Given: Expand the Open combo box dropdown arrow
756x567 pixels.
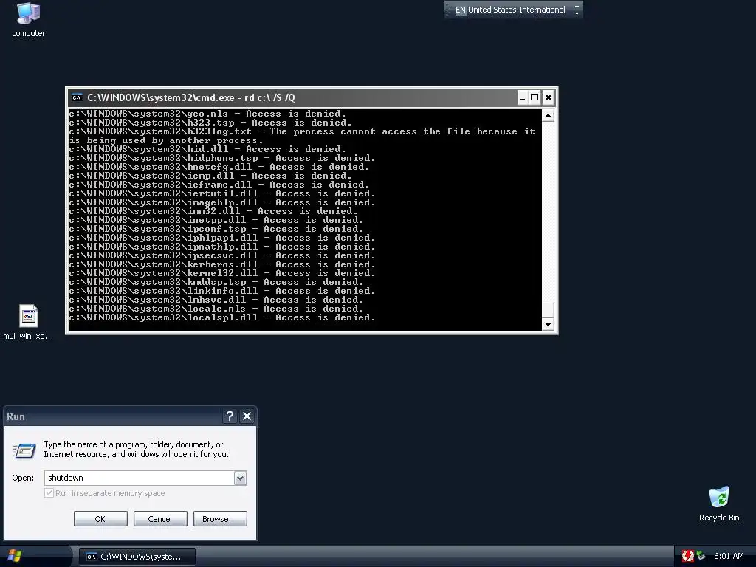Looking at the screenshot, I should click(x=240, y=478).
